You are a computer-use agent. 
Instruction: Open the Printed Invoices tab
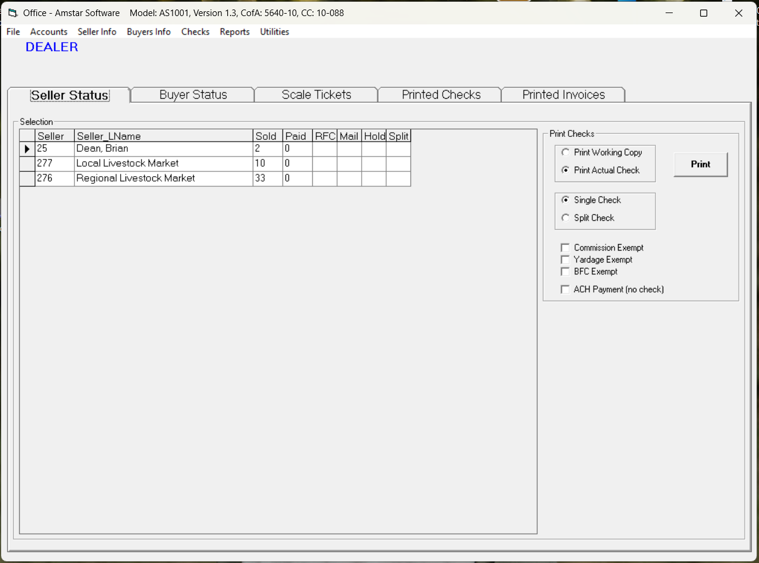(x=563, y=94)
